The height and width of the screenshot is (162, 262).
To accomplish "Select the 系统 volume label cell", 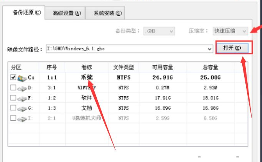I will (x=87, y=77).
